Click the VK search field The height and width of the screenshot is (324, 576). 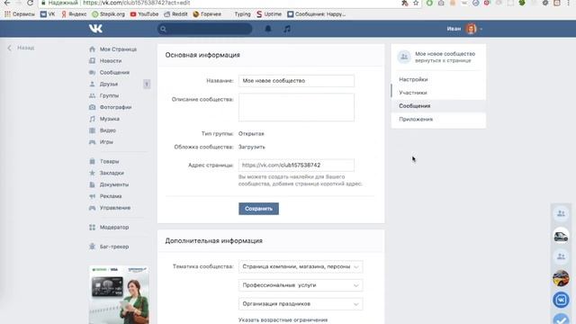205,29
